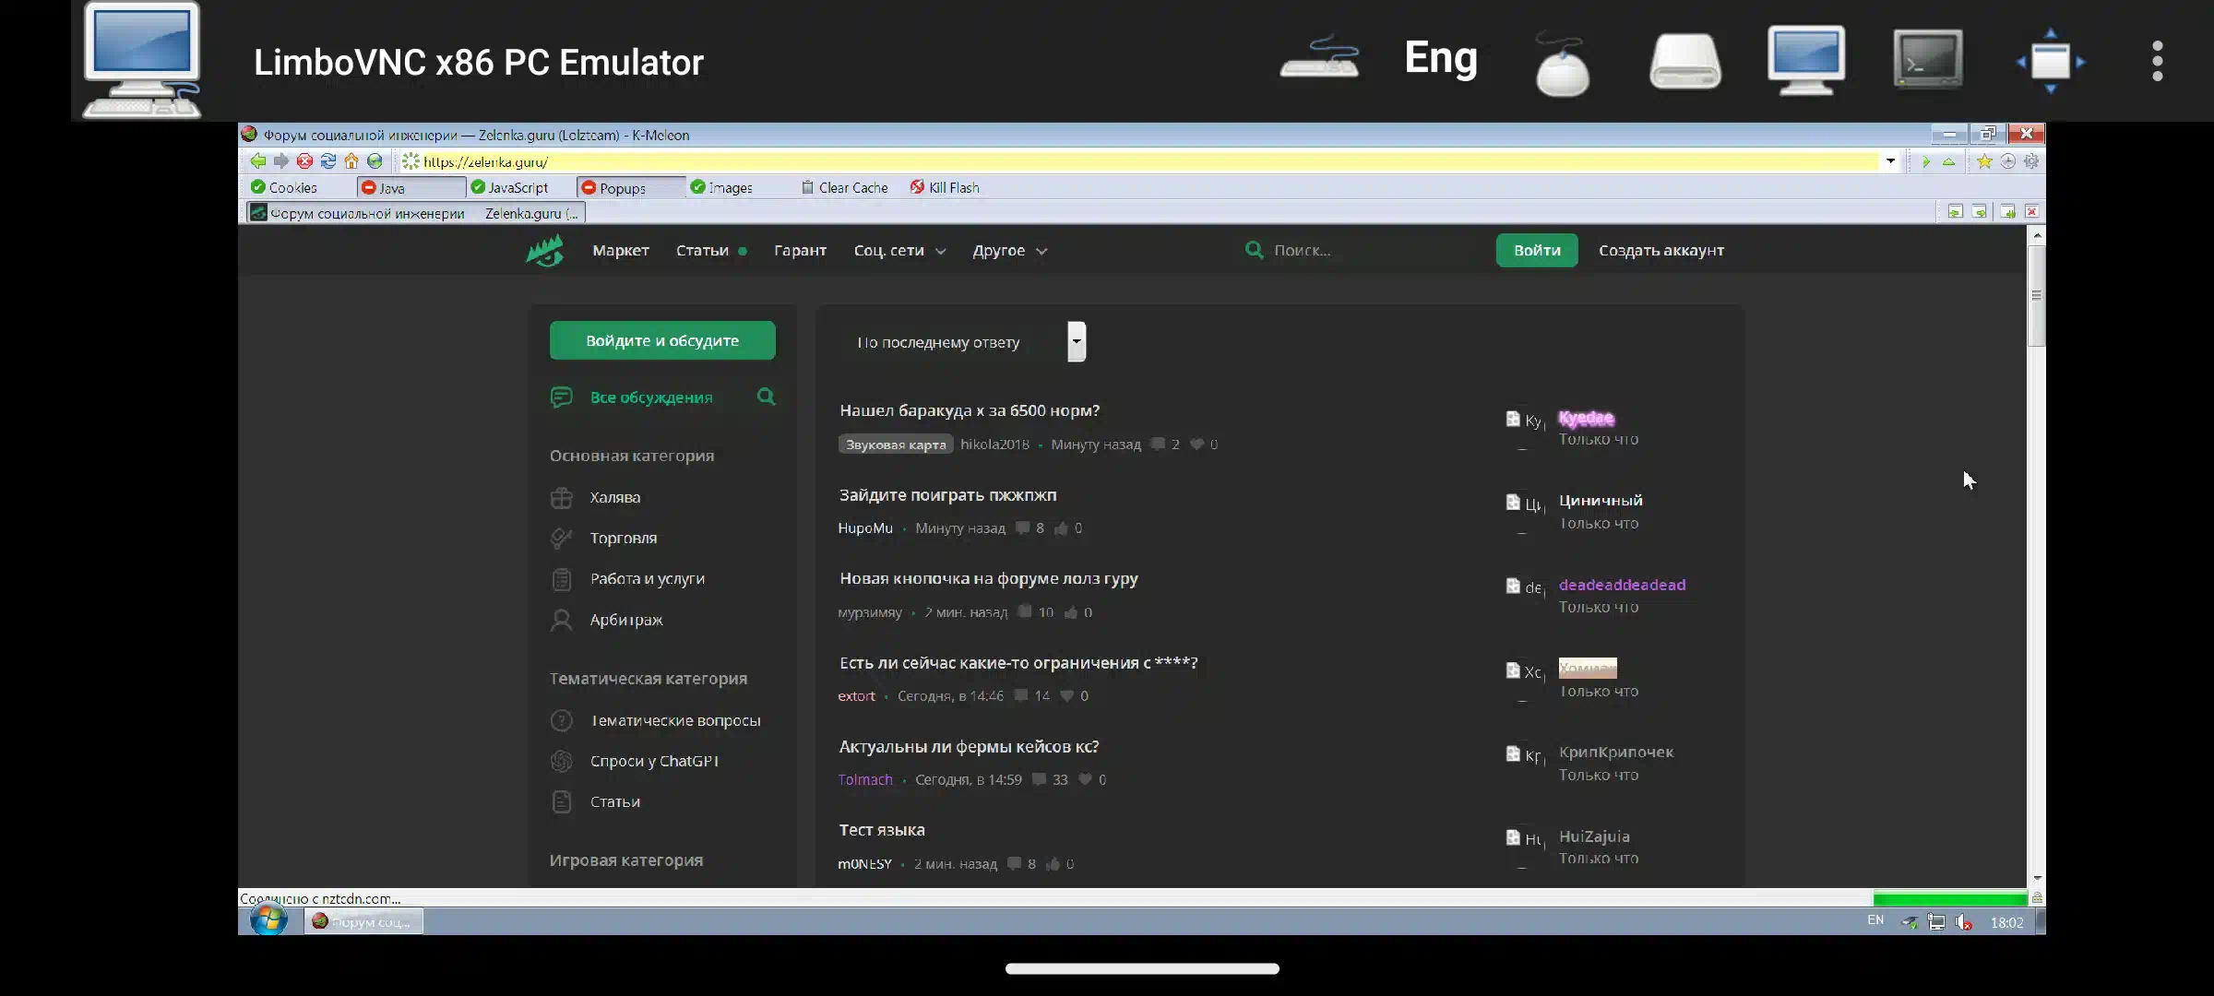Open browser preferences gear icon
The height and width of the screenshot is (996, 2214).
point(2031,161)
